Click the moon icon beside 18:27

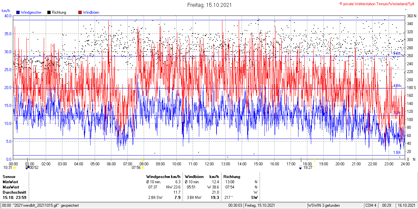[x=301, y=168]
